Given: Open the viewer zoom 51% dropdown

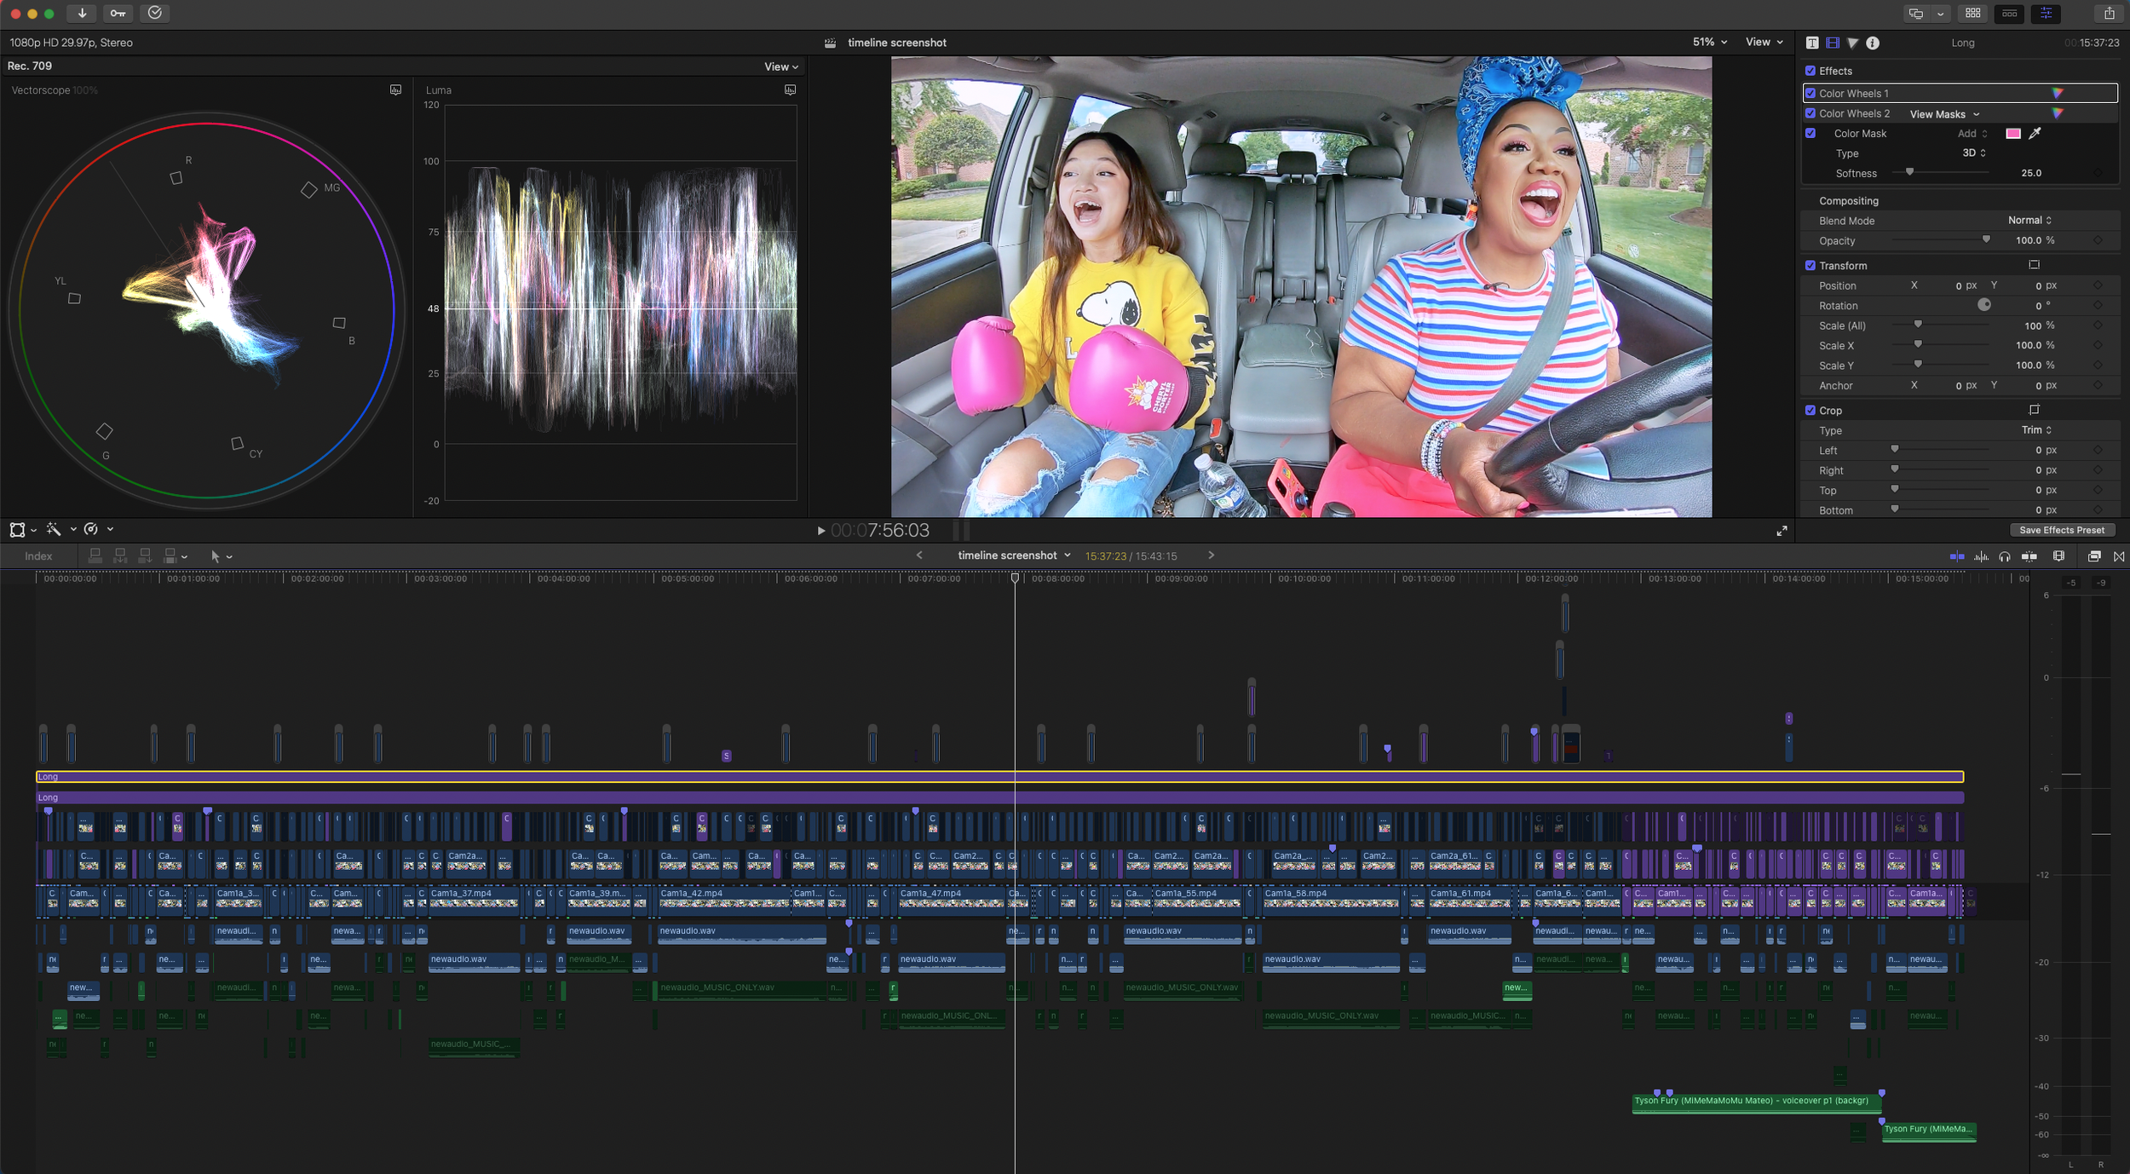Looking at the screenshot, I should pos(1709,42).
